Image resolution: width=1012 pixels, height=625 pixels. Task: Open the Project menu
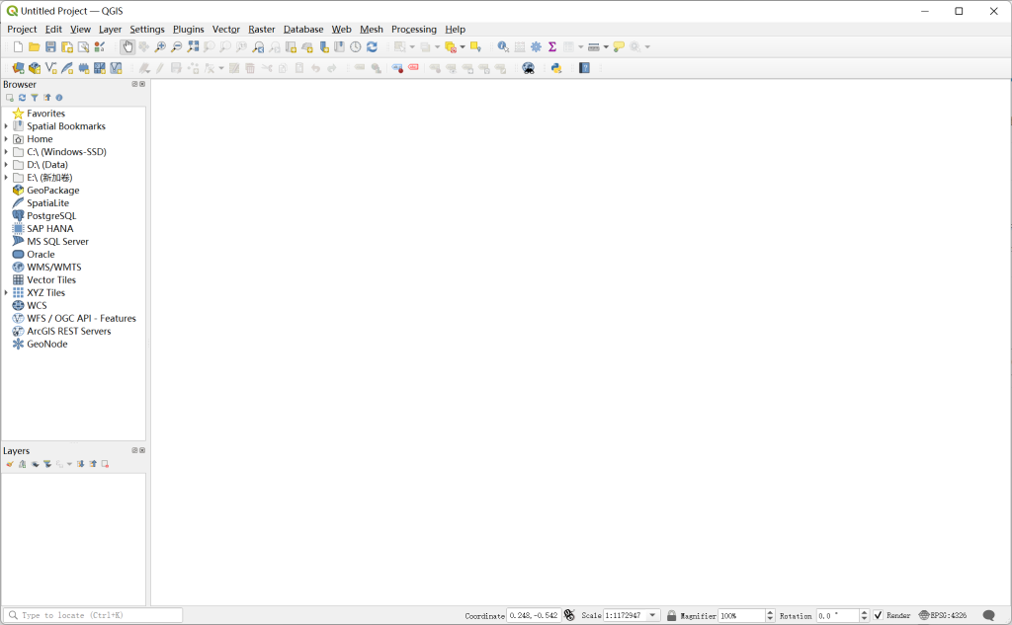click(x=22, y=29)
